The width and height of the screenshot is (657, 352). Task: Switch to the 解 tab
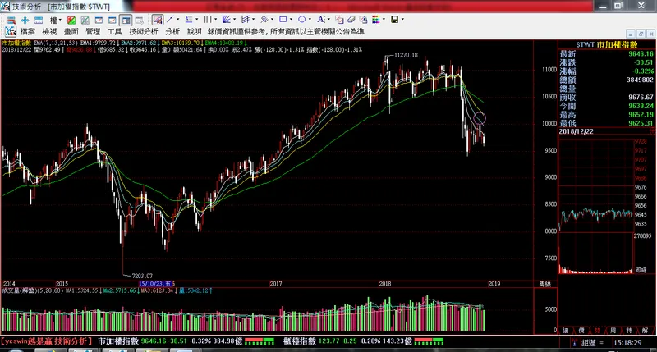[645, 330]
